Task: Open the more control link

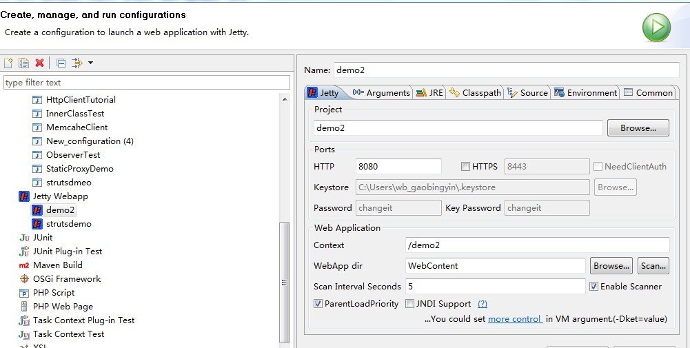Action: (x=514, y=319)
